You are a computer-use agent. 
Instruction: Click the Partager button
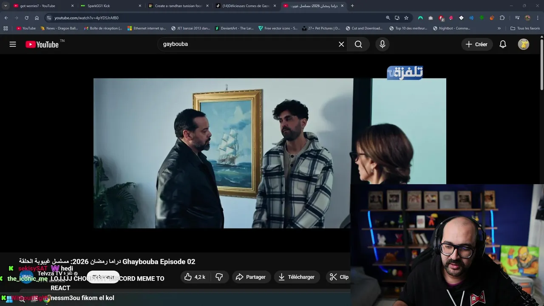pyautogui.click(x=251, y=277)
